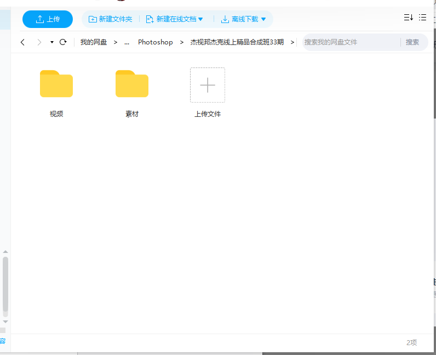This screenshot has height=355, width=436.
Task: Click the sort order icon
Action: click(x=409, y=18)
